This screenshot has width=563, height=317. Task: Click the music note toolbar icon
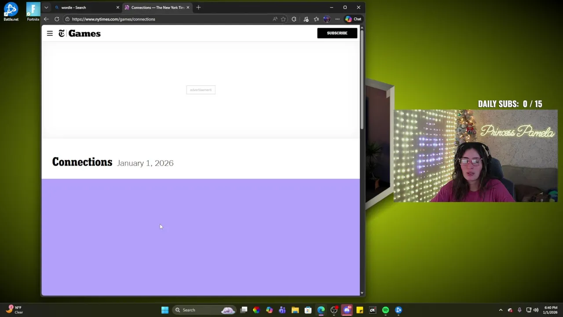point(306,19)
